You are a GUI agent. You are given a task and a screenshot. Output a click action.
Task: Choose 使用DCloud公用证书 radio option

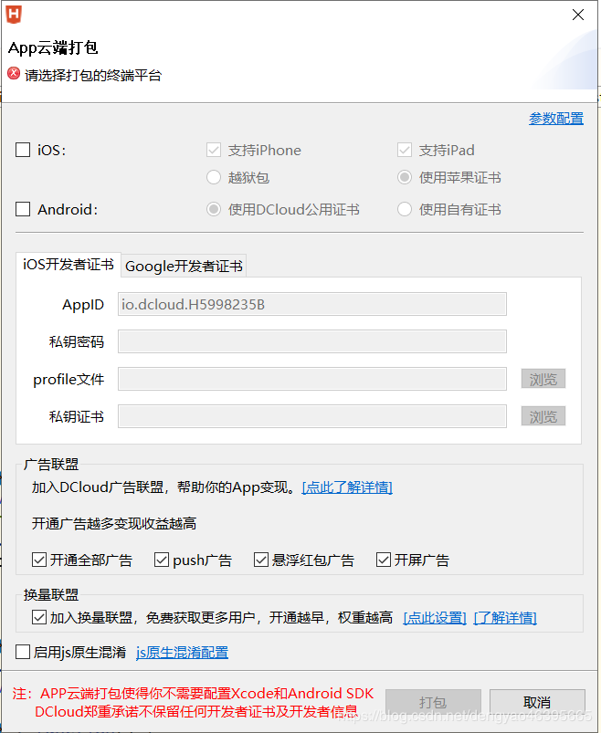214,209
